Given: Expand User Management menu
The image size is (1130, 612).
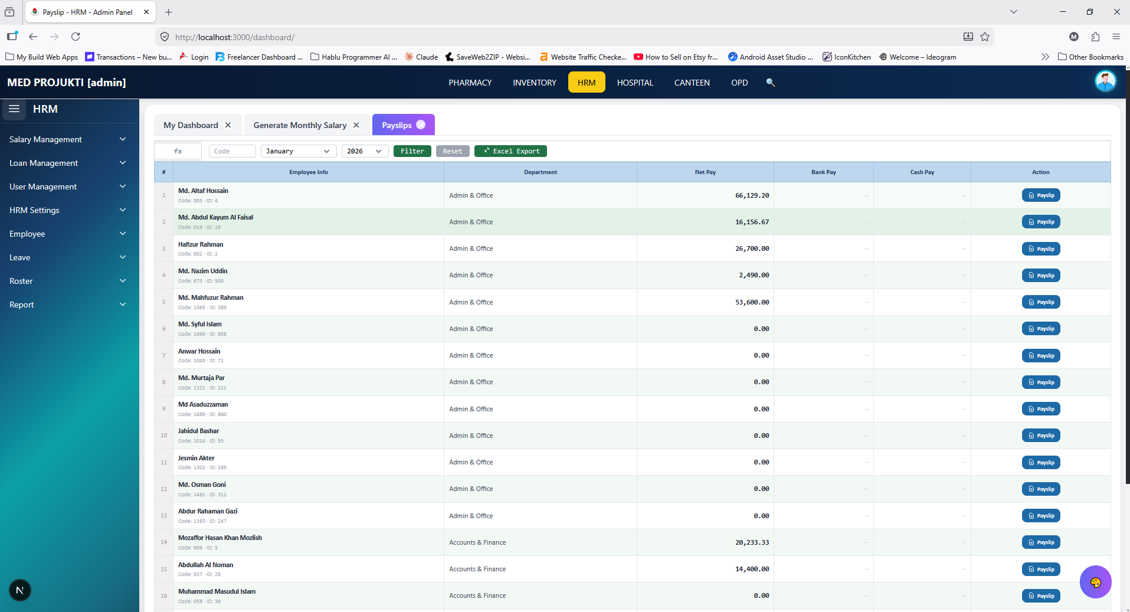Looking at the screenshot, I should pos(67,186).
